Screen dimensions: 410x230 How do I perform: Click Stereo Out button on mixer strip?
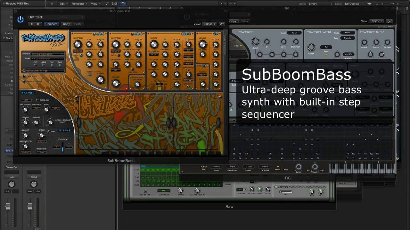(12, 167)
